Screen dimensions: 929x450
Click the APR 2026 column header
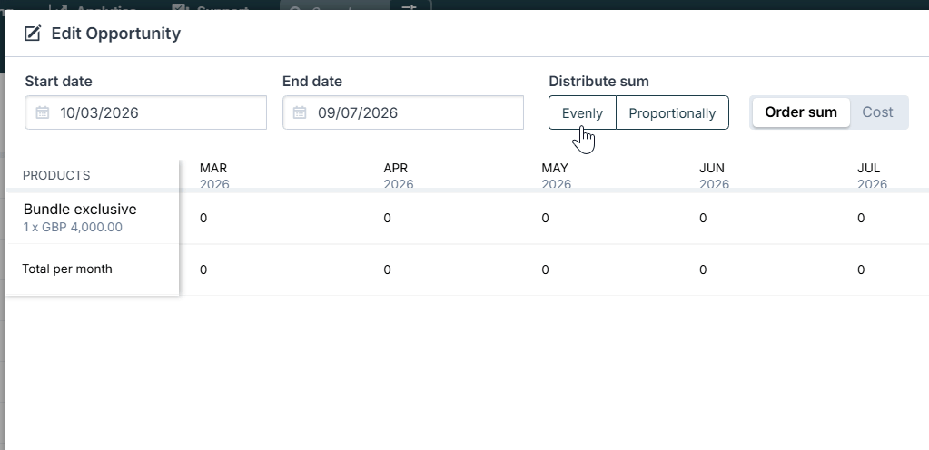tap(398, 175)
